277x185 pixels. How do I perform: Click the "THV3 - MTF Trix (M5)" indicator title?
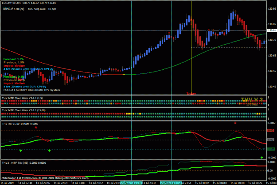tap(15, 163)
